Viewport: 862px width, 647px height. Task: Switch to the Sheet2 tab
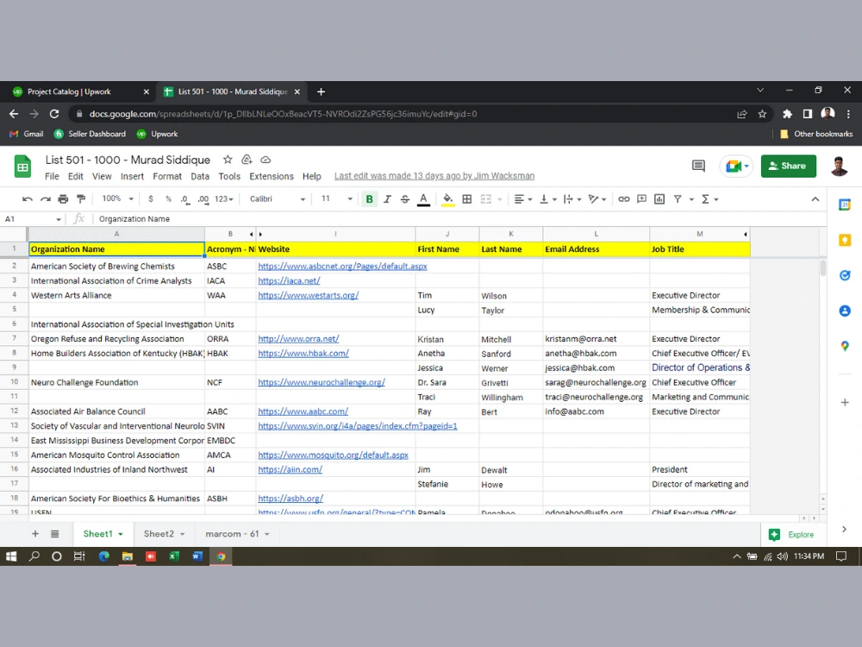pyautogui.click(x=164, y=534)
